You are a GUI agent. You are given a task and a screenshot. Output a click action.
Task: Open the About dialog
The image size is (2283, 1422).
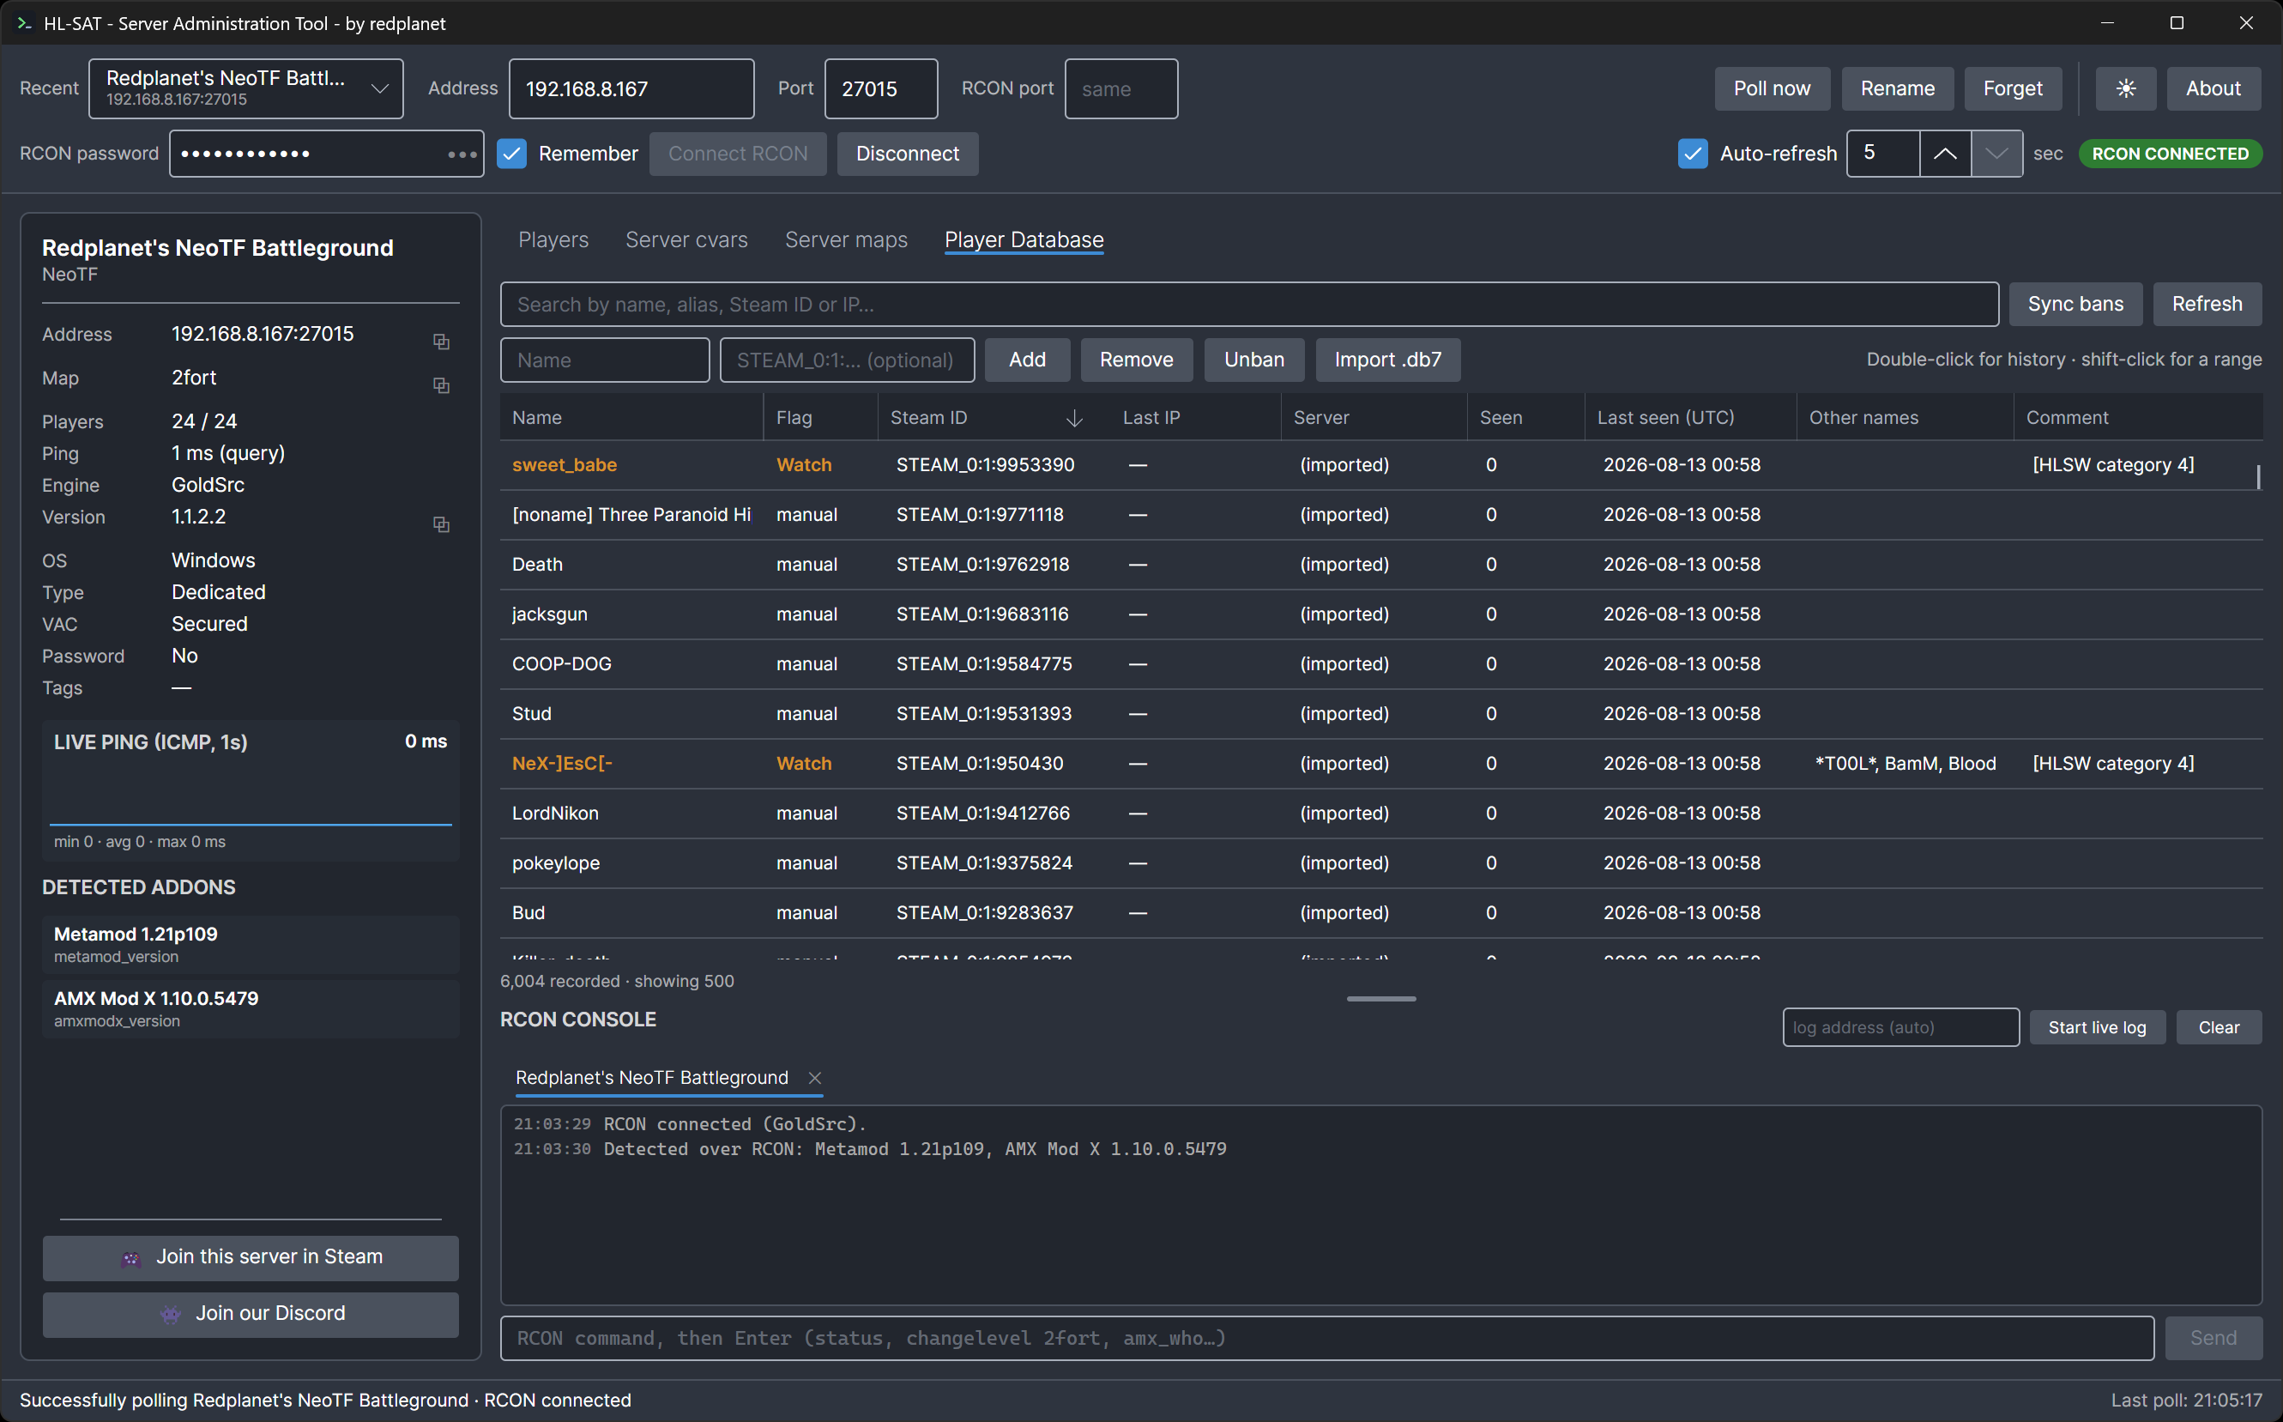(x=2214, y=88)
